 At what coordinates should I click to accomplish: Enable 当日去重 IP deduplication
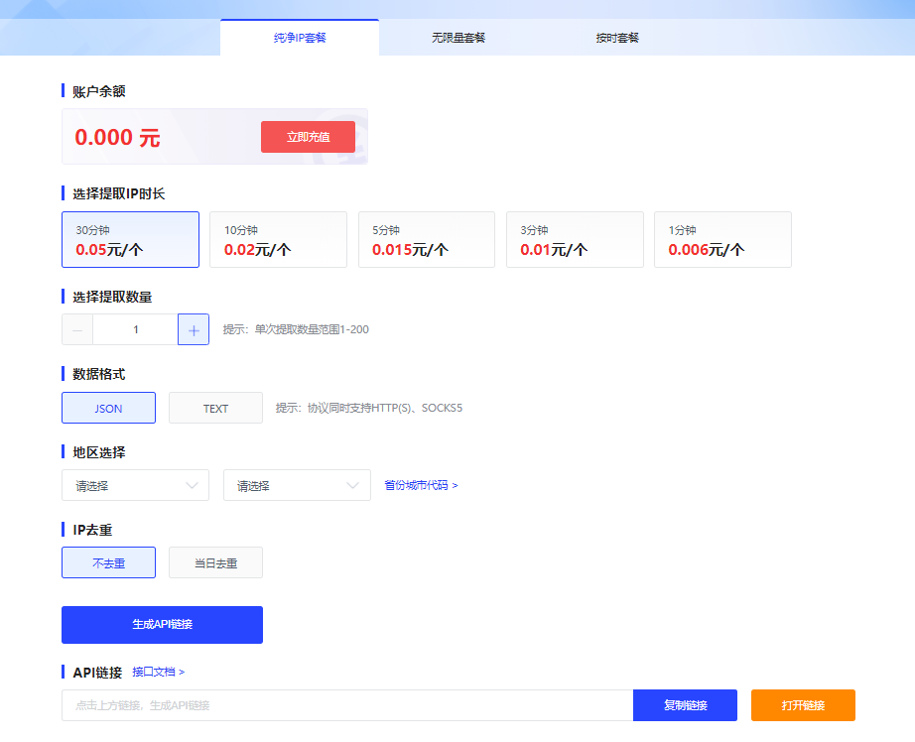(215, 562)
